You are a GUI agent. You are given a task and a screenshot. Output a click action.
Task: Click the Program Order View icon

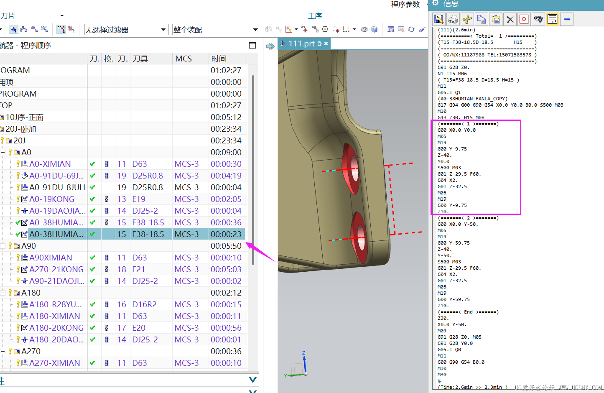pos(14,29)
